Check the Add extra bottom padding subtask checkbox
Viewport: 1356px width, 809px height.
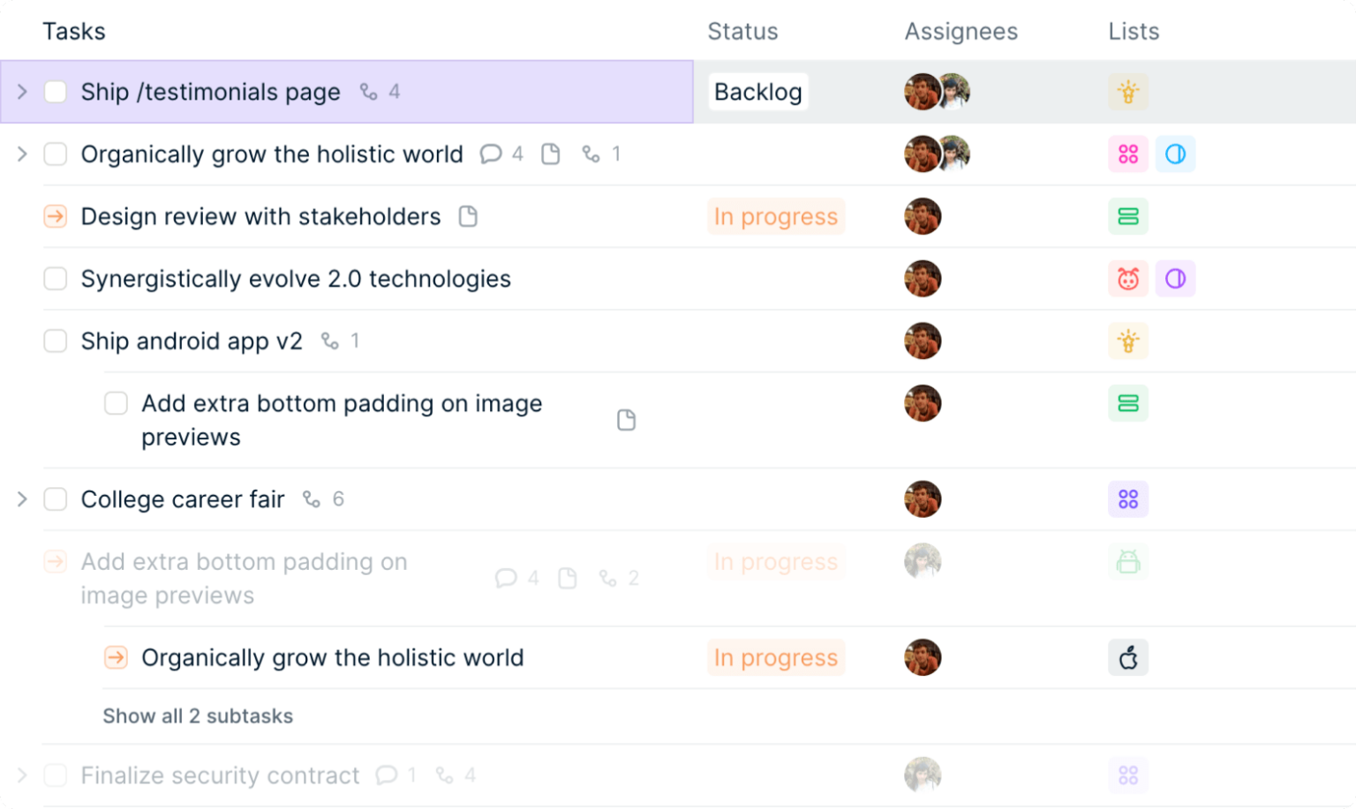tap(116, 403)
